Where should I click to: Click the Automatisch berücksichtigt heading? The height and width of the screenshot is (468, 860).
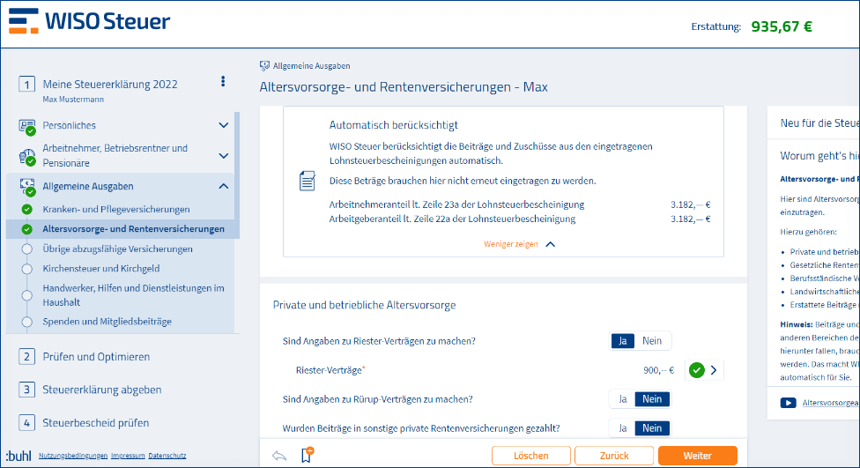[393, 125]
